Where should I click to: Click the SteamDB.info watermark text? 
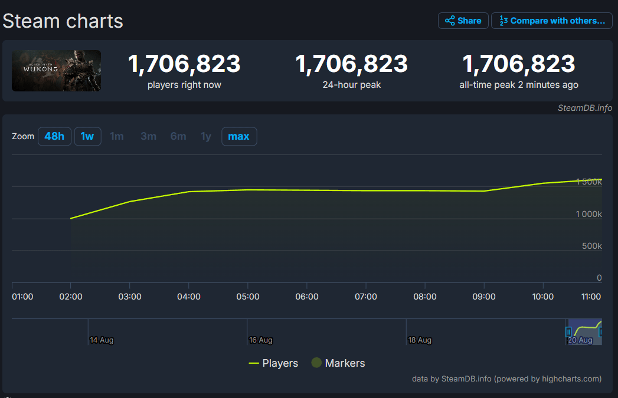tap(585, 108)
